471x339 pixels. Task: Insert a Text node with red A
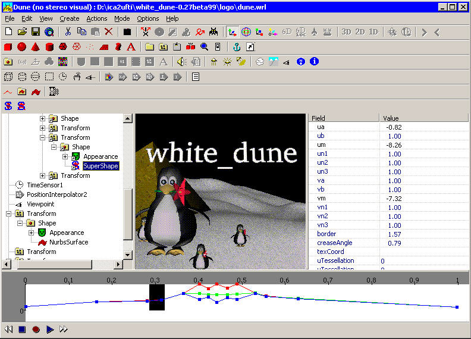[131, 47]
